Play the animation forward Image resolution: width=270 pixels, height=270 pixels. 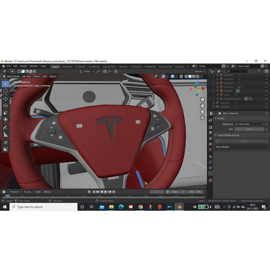[x=106, y=192]
